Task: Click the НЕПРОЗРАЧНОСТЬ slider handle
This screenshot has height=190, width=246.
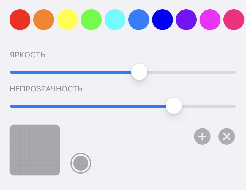Action: point(174,106)
